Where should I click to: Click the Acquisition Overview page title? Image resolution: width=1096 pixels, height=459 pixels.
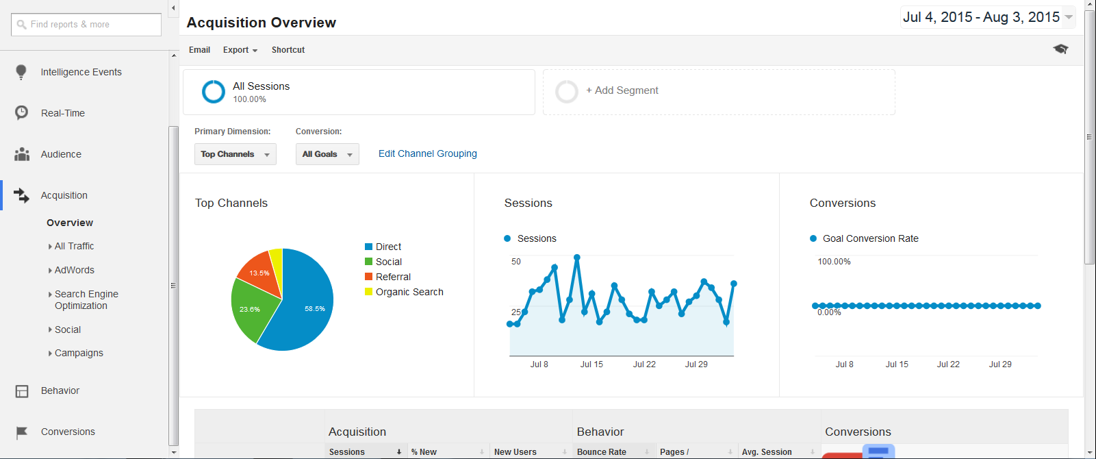[x=262, y=23]
